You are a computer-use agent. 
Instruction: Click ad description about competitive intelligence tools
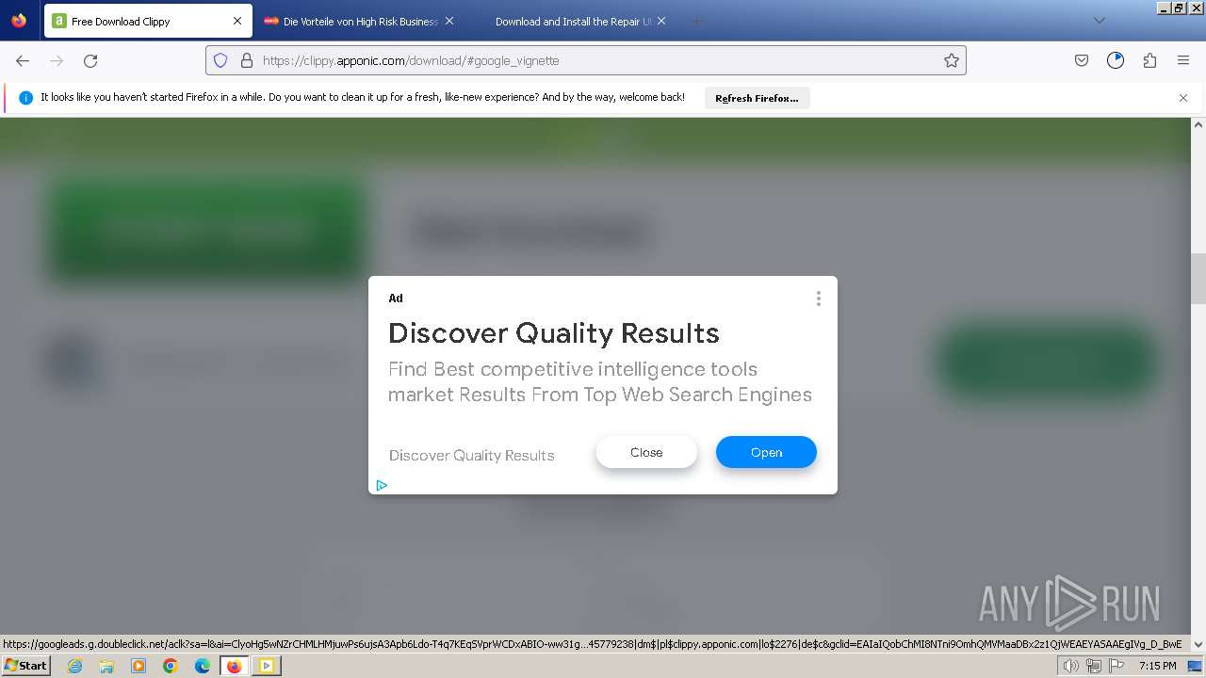click(x=600, y=381)
